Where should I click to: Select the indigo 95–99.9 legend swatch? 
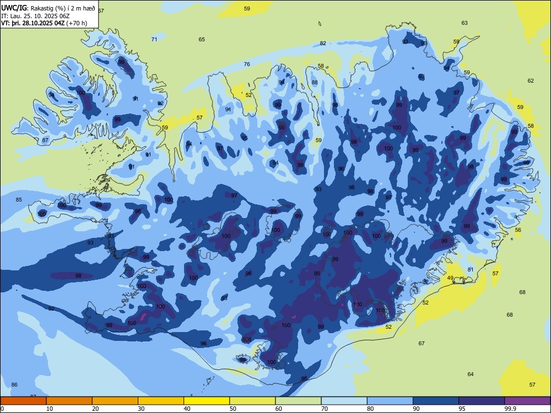(482, 401)
